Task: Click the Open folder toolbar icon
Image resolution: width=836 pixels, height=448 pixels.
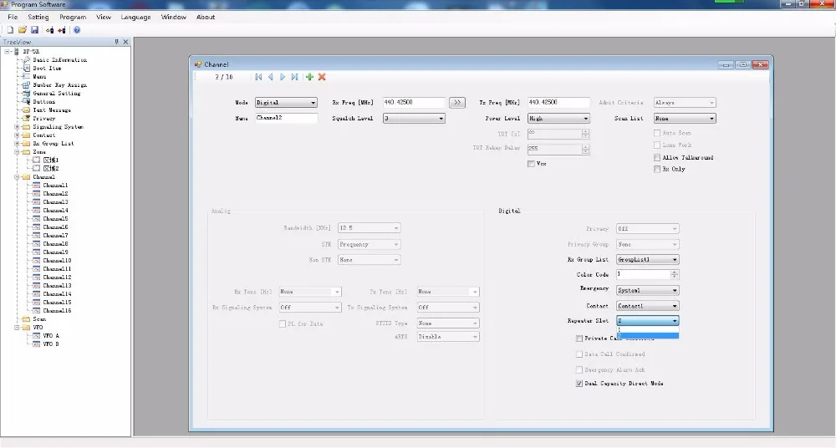Action: pos(23,30)
